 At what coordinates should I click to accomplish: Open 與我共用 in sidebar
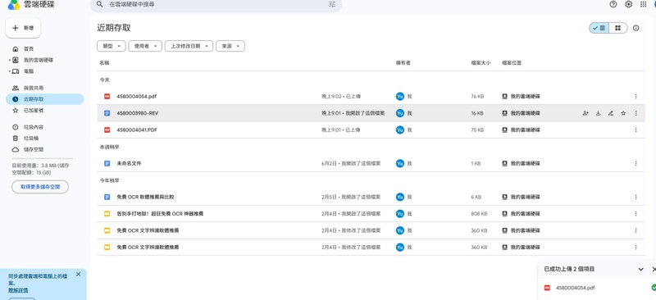[45, 88]
